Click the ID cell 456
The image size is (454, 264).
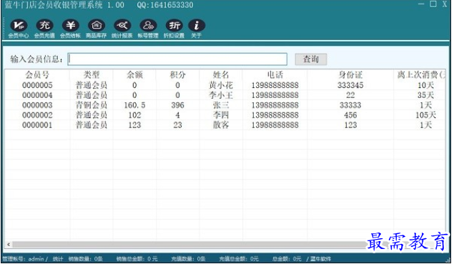350,115
